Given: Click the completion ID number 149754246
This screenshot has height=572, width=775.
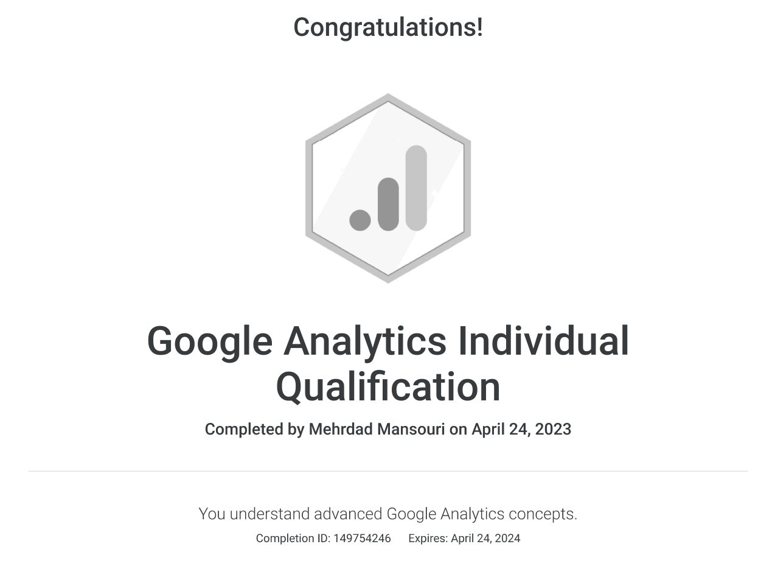Looking at the screenshot, I should pos(362,539).
